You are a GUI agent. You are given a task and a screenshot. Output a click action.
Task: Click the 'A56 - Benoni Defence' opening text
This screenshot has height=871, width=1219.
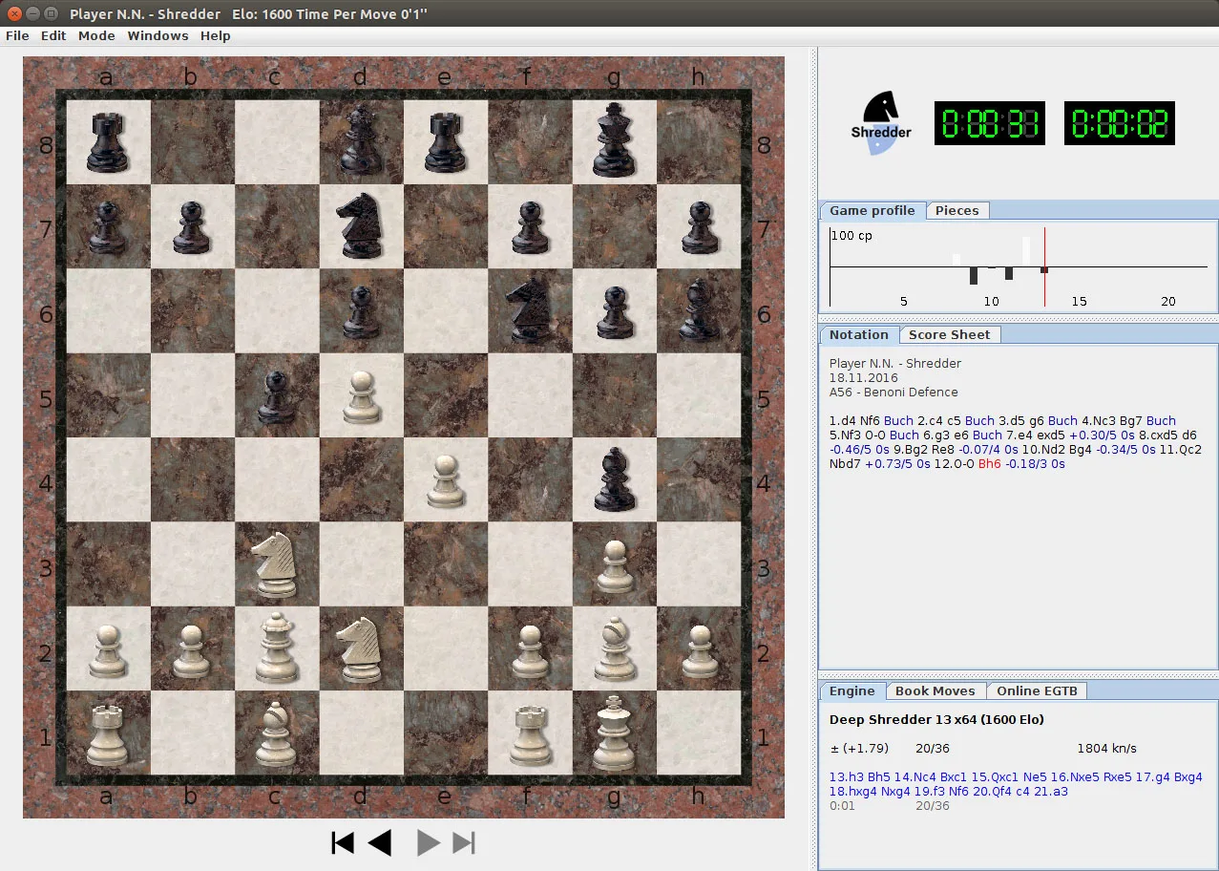point(893,393)
